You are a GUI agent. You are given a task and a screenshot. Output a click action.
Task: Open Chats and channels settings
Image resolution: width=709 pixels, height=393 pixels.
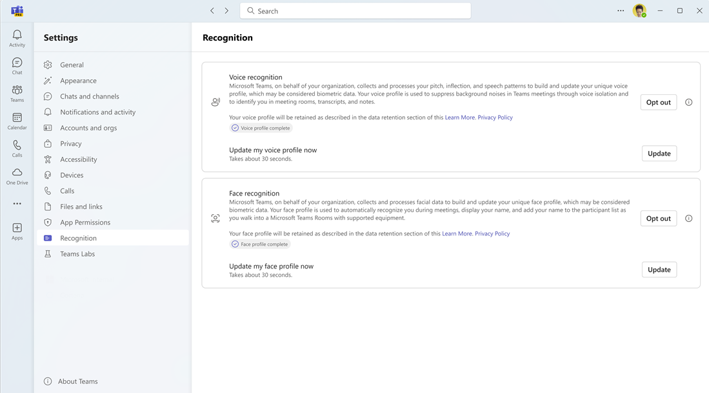pos(113,96)
